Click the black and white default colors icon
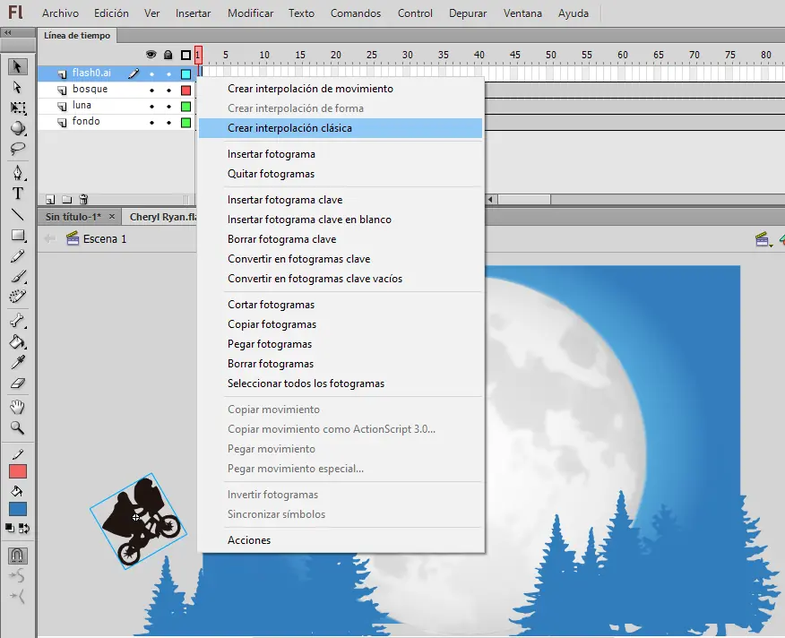Image resolution: width=785 pixels, height=638 pixels. tap(10, 528)
